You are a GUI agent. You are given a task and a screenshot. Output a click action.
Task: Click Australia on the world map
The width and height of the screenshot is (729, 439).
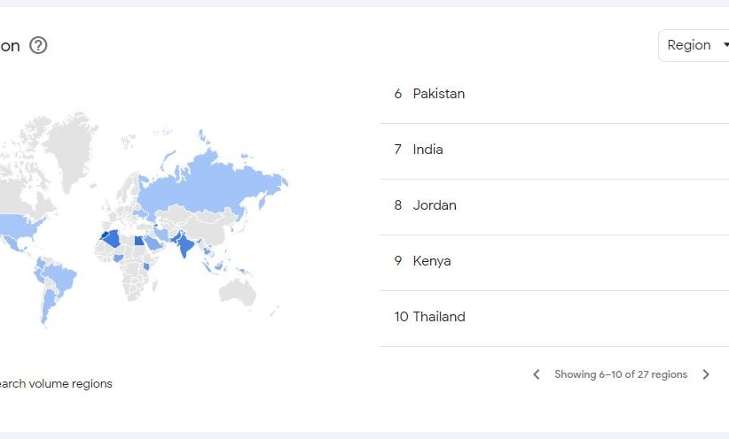pos(238,292)
